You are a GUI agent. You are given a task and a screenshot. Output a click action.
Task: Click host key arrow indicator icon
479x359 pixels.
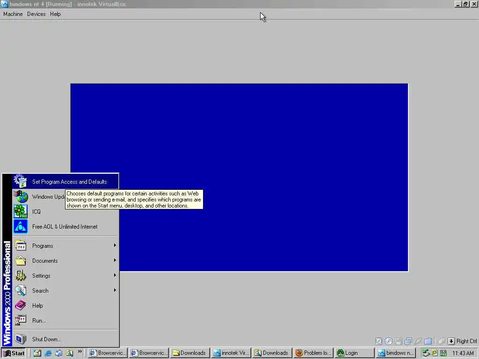tap(451, 341)
